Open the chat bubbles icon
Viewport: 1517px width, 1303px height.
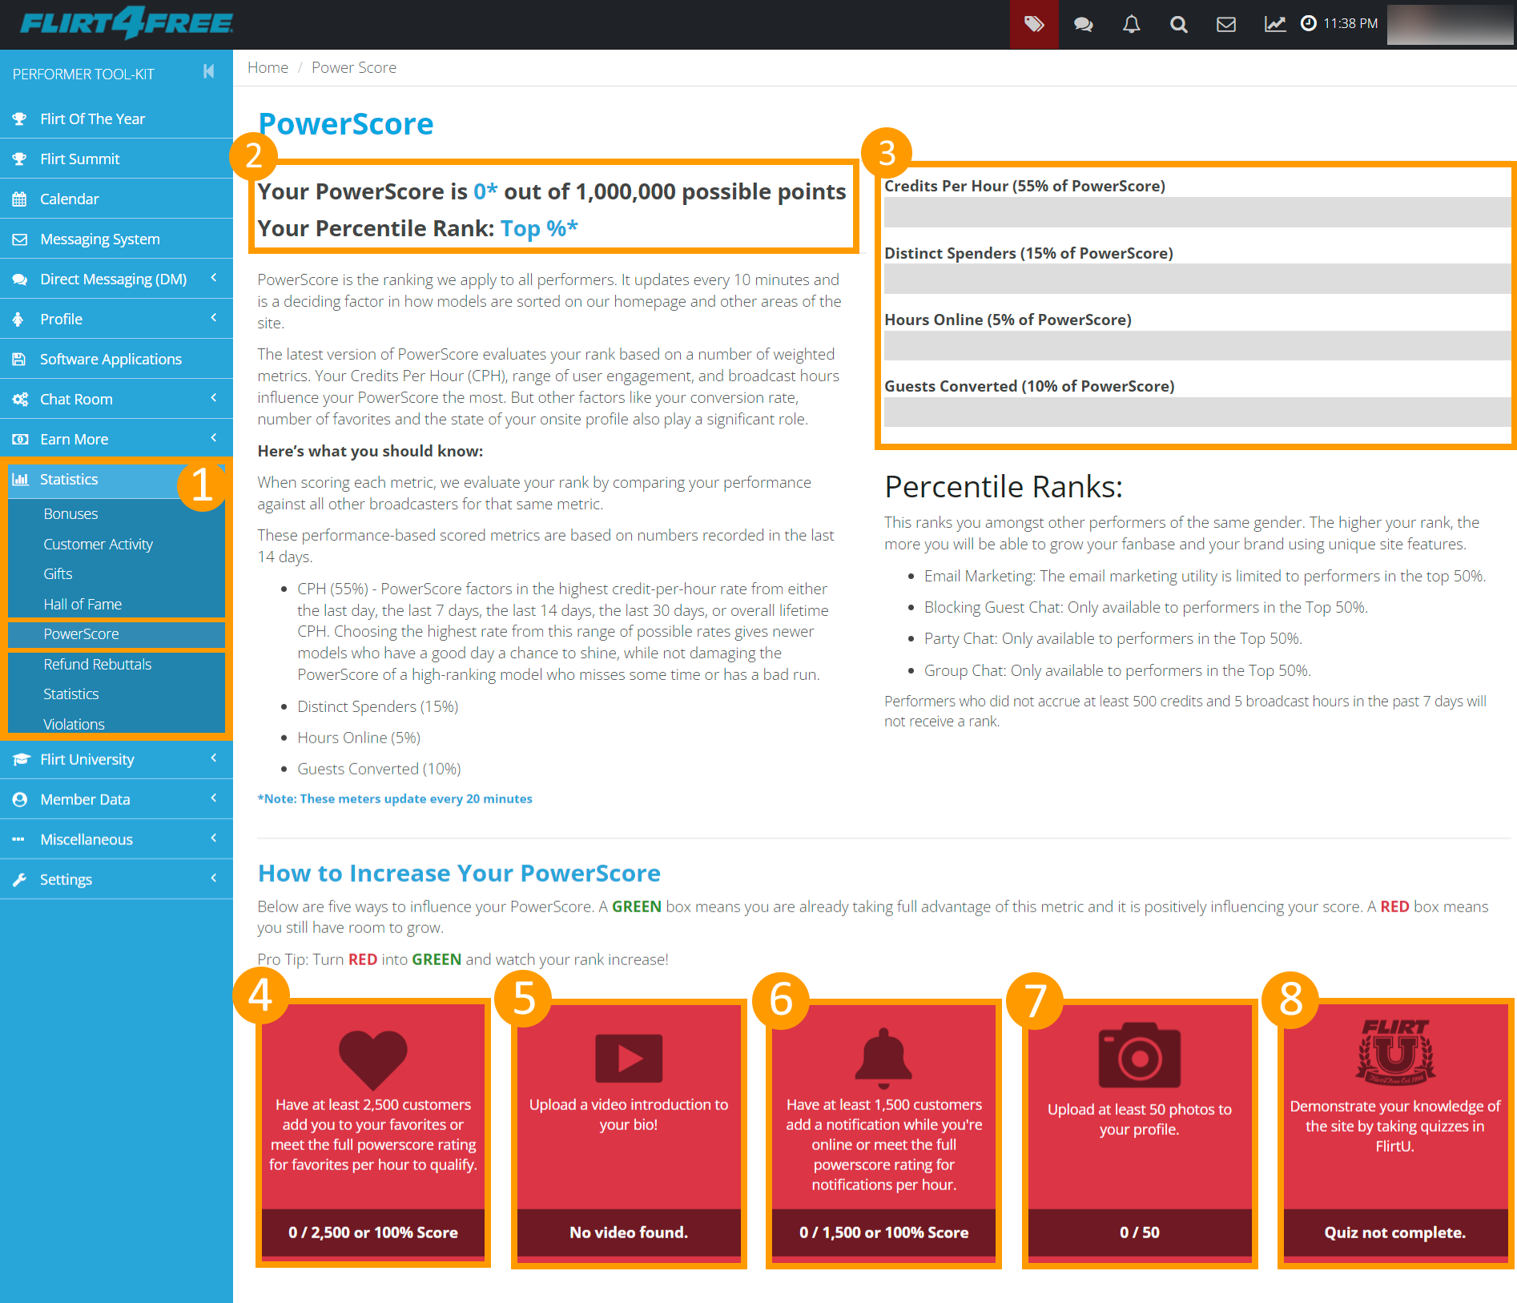[x=1083, y=24]
